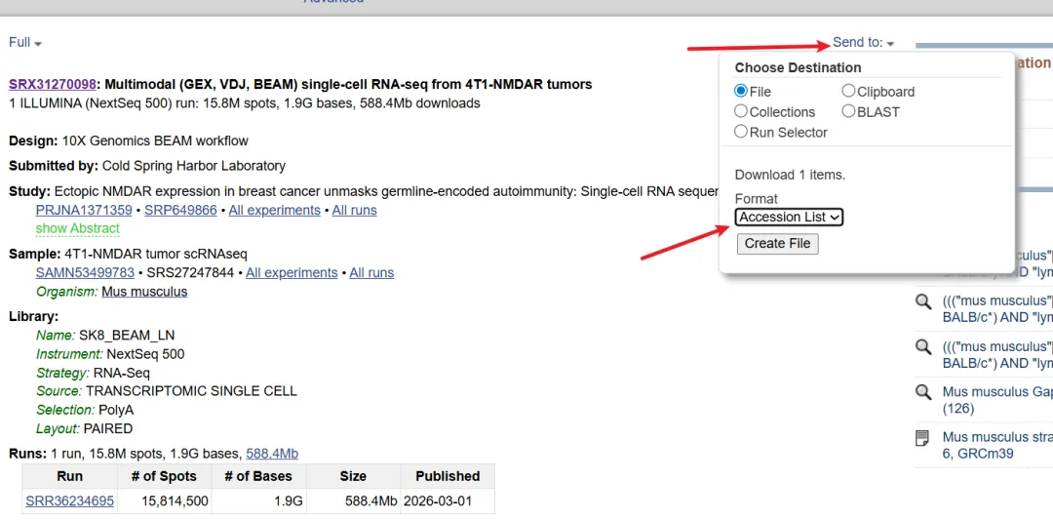Image resolution: width=1053 pixels, height=520 pixels.
Task: Click the document icon beside Mus musculus strain
Action: click(x=922, y=438)
